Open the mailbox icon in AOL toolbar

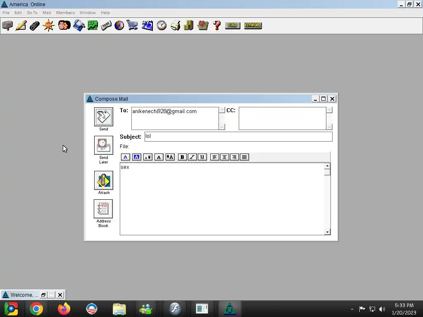pyautogui.click(x=7, y=26)
